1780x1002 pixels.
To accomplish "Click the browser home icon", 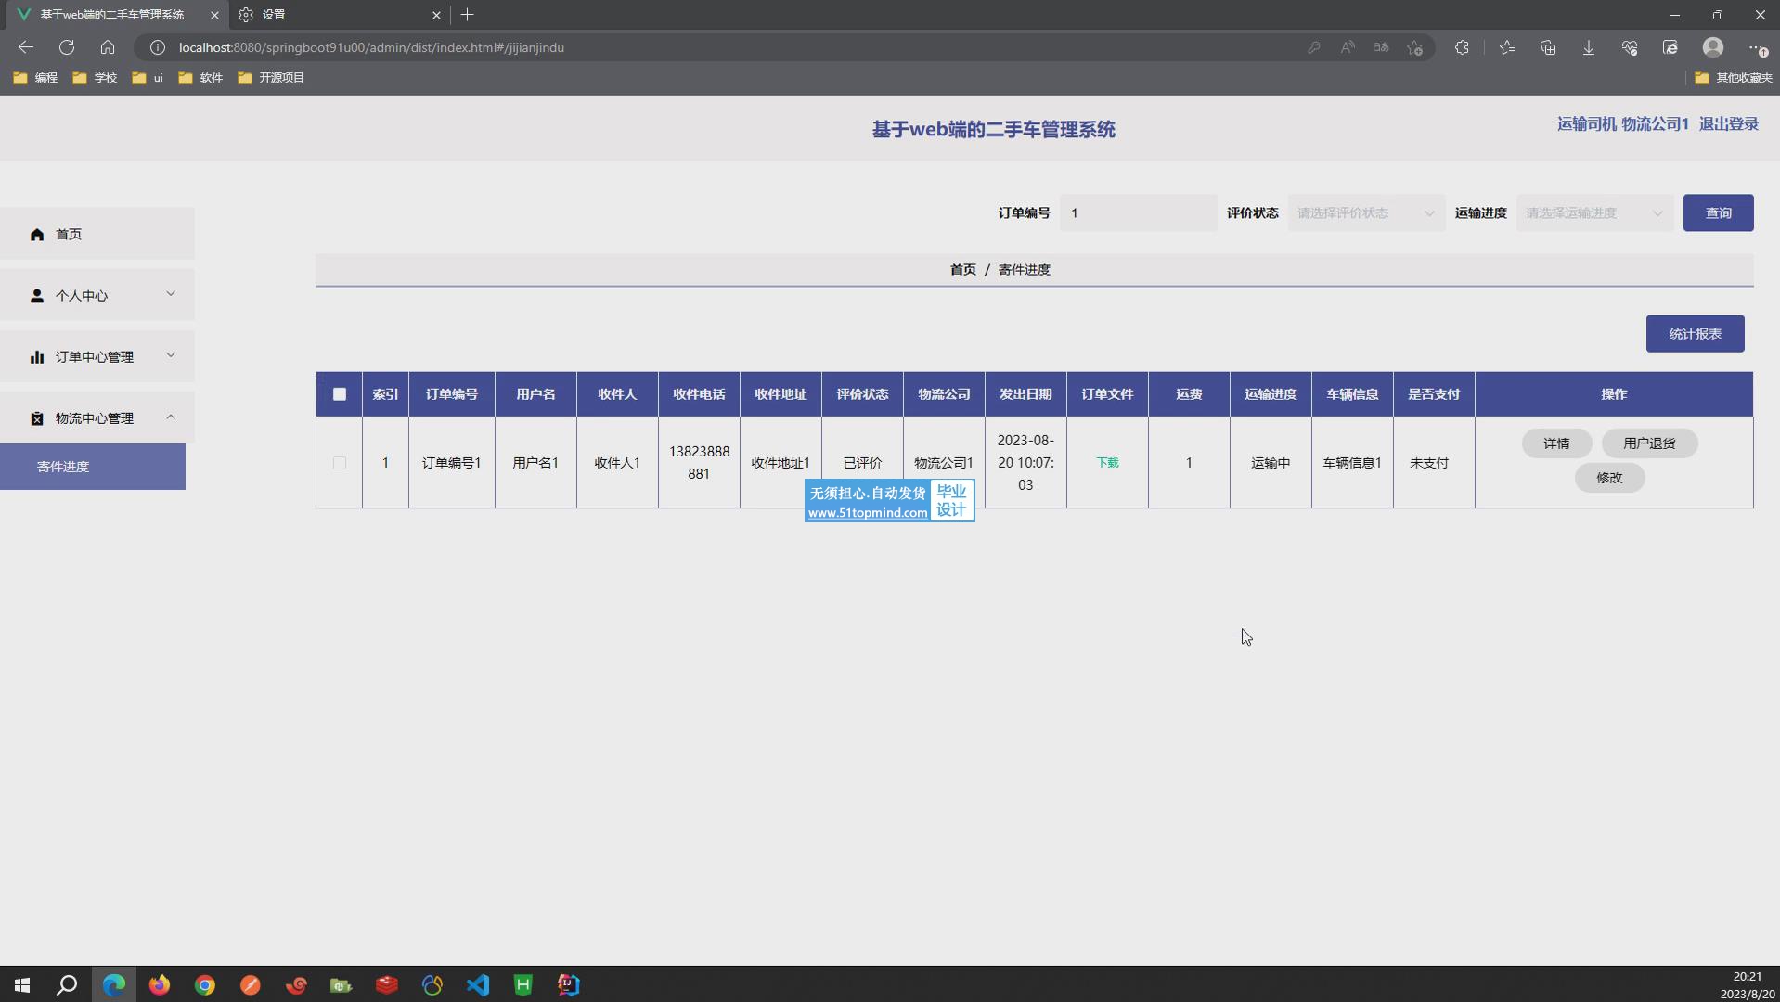I will (x=108, y=47).
